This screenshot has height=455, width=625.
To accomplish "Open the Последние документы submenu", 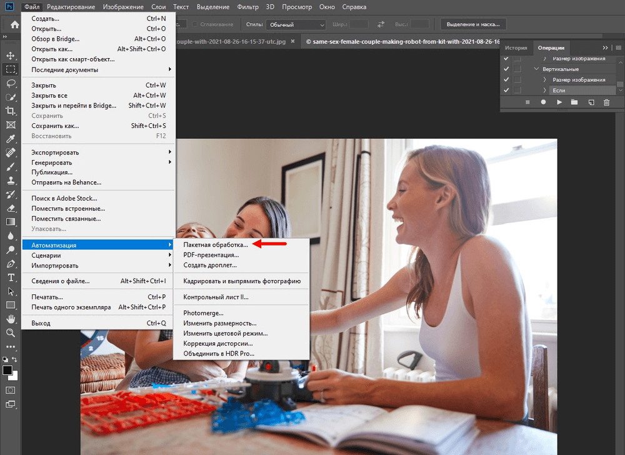I will coord(97,70).
